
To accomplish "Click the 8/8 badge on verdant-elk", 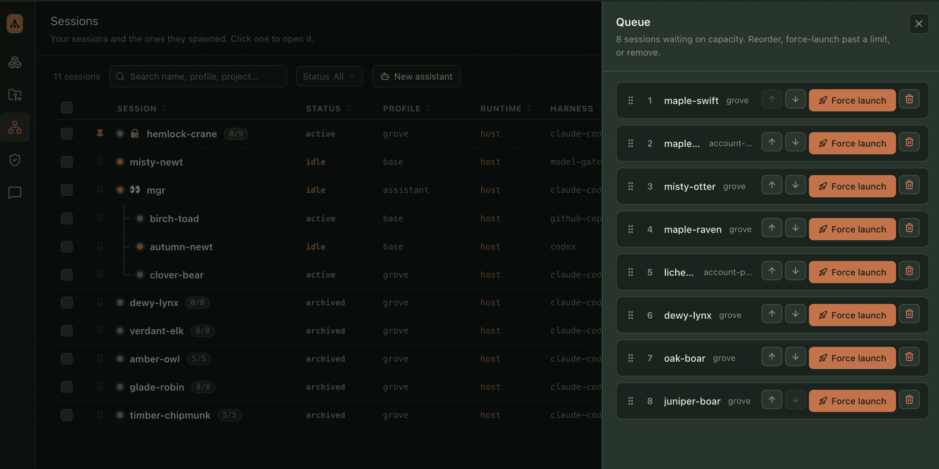I will pyautogui.click(x=202, y=331).
